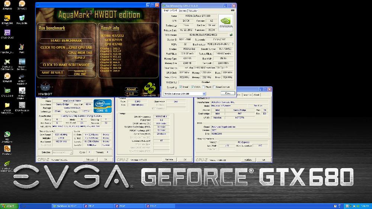Open the 3DMark06 desktop icon

22,5
